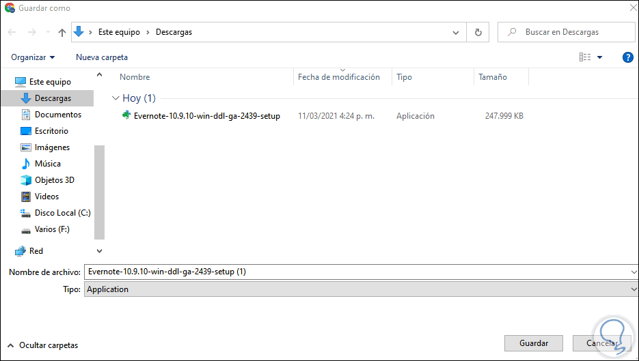Open recent locations chevron beside forward arrow
Image resolution: width=639 pixels, height=361 pixels.
(x=48, y=32)
